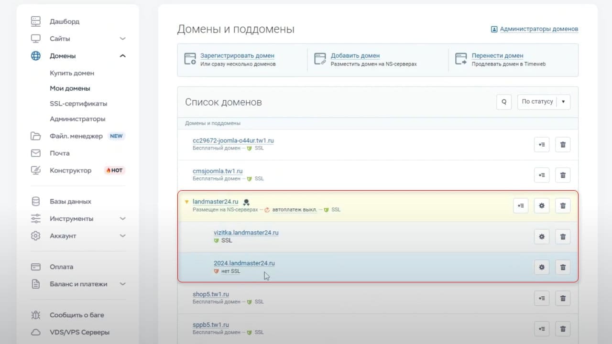Open the По статусу sort dropdown
This screenshot has height=344, width=612.
544,102
